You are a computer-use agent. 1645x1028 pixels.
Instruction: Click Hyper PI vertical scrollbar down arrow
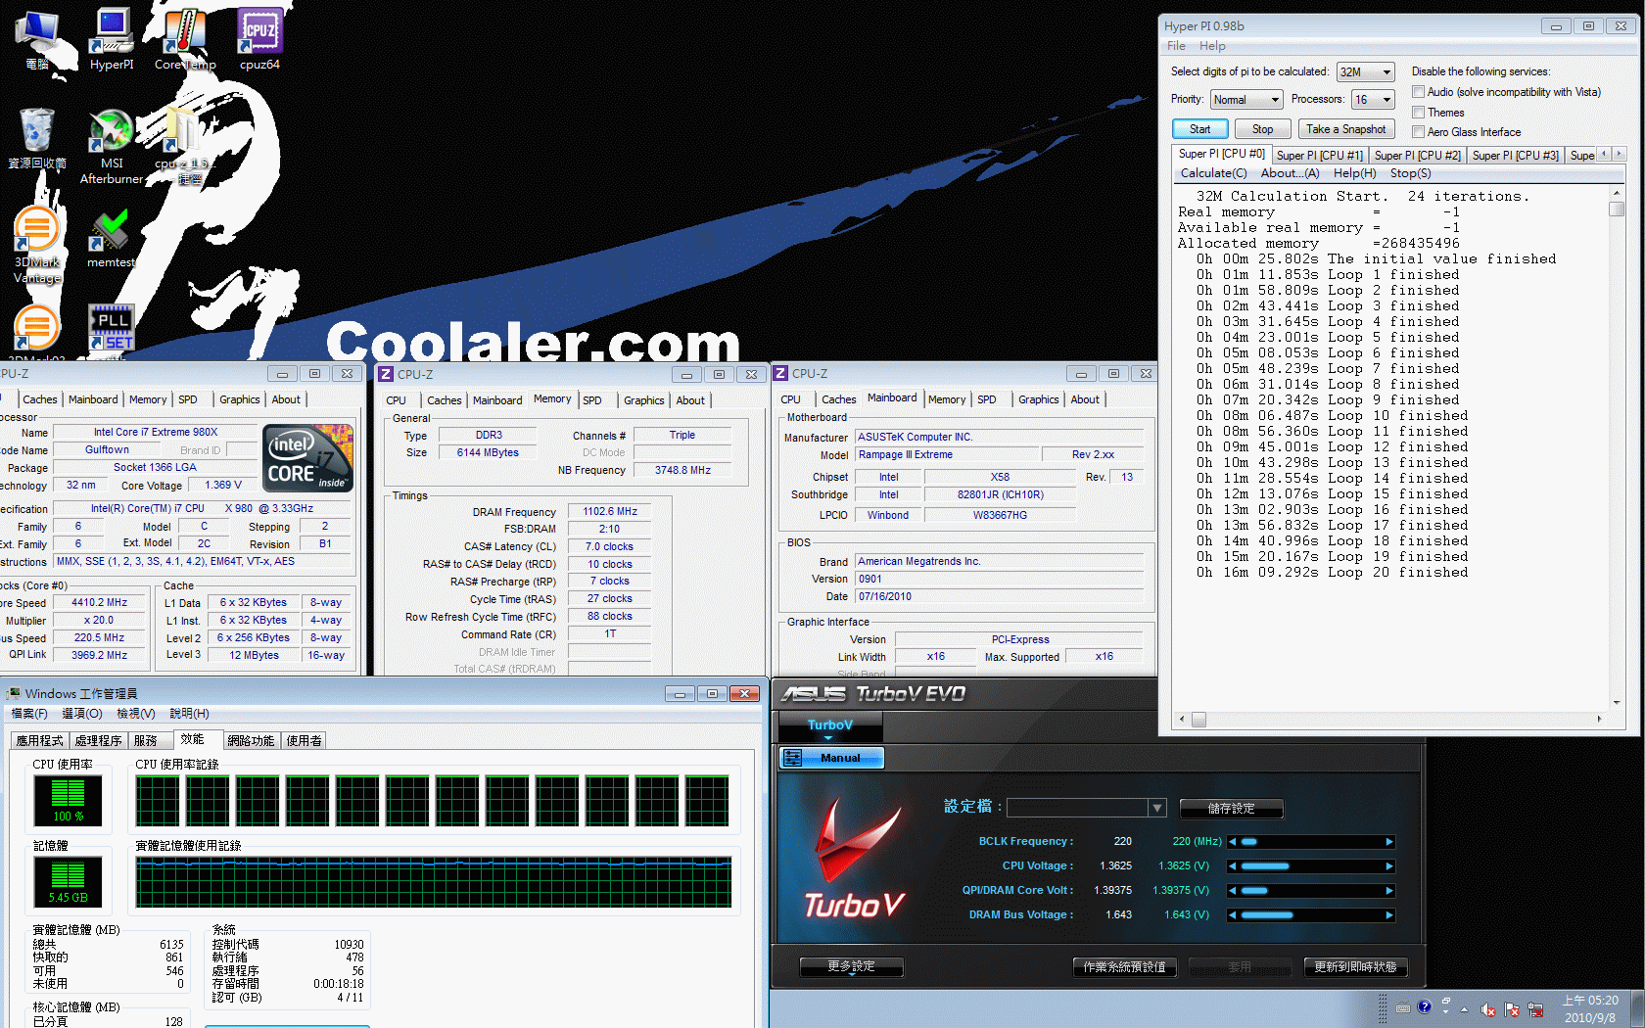pyautogui.click(x=1617, y=701)
